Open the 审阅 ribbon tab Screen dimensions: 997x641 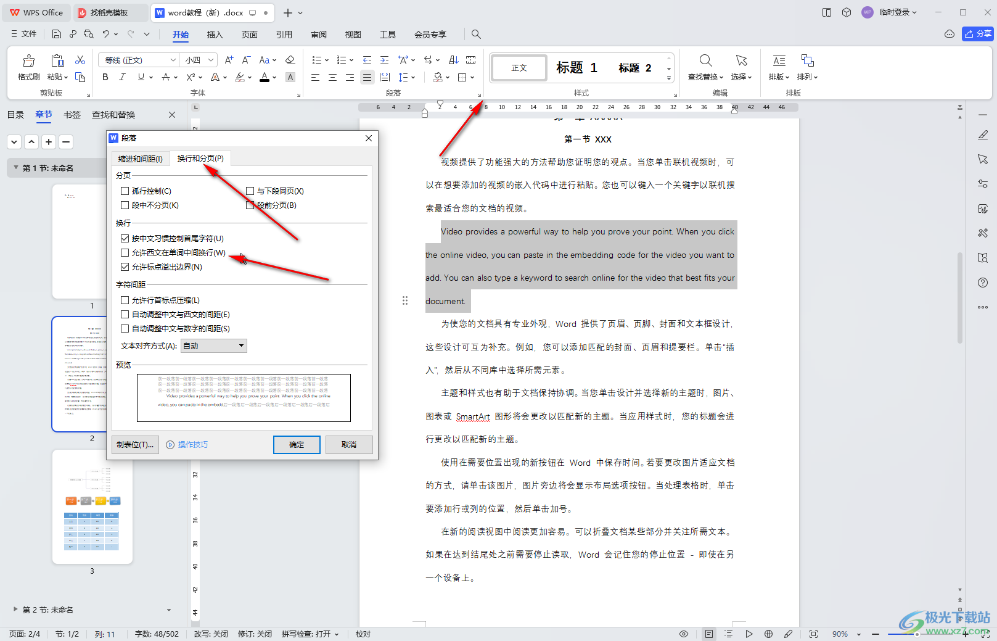[318, 35]
